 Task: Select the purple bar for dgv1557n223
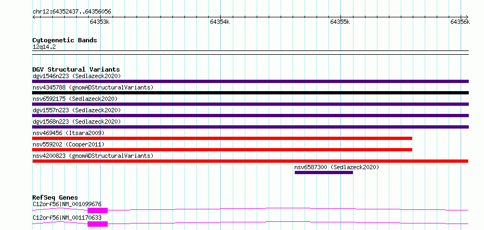click(x=250, y=116)
